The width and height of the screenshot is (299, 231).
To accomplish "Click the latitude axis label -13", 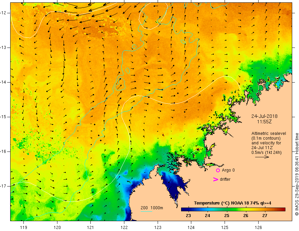I will point(4,48).
